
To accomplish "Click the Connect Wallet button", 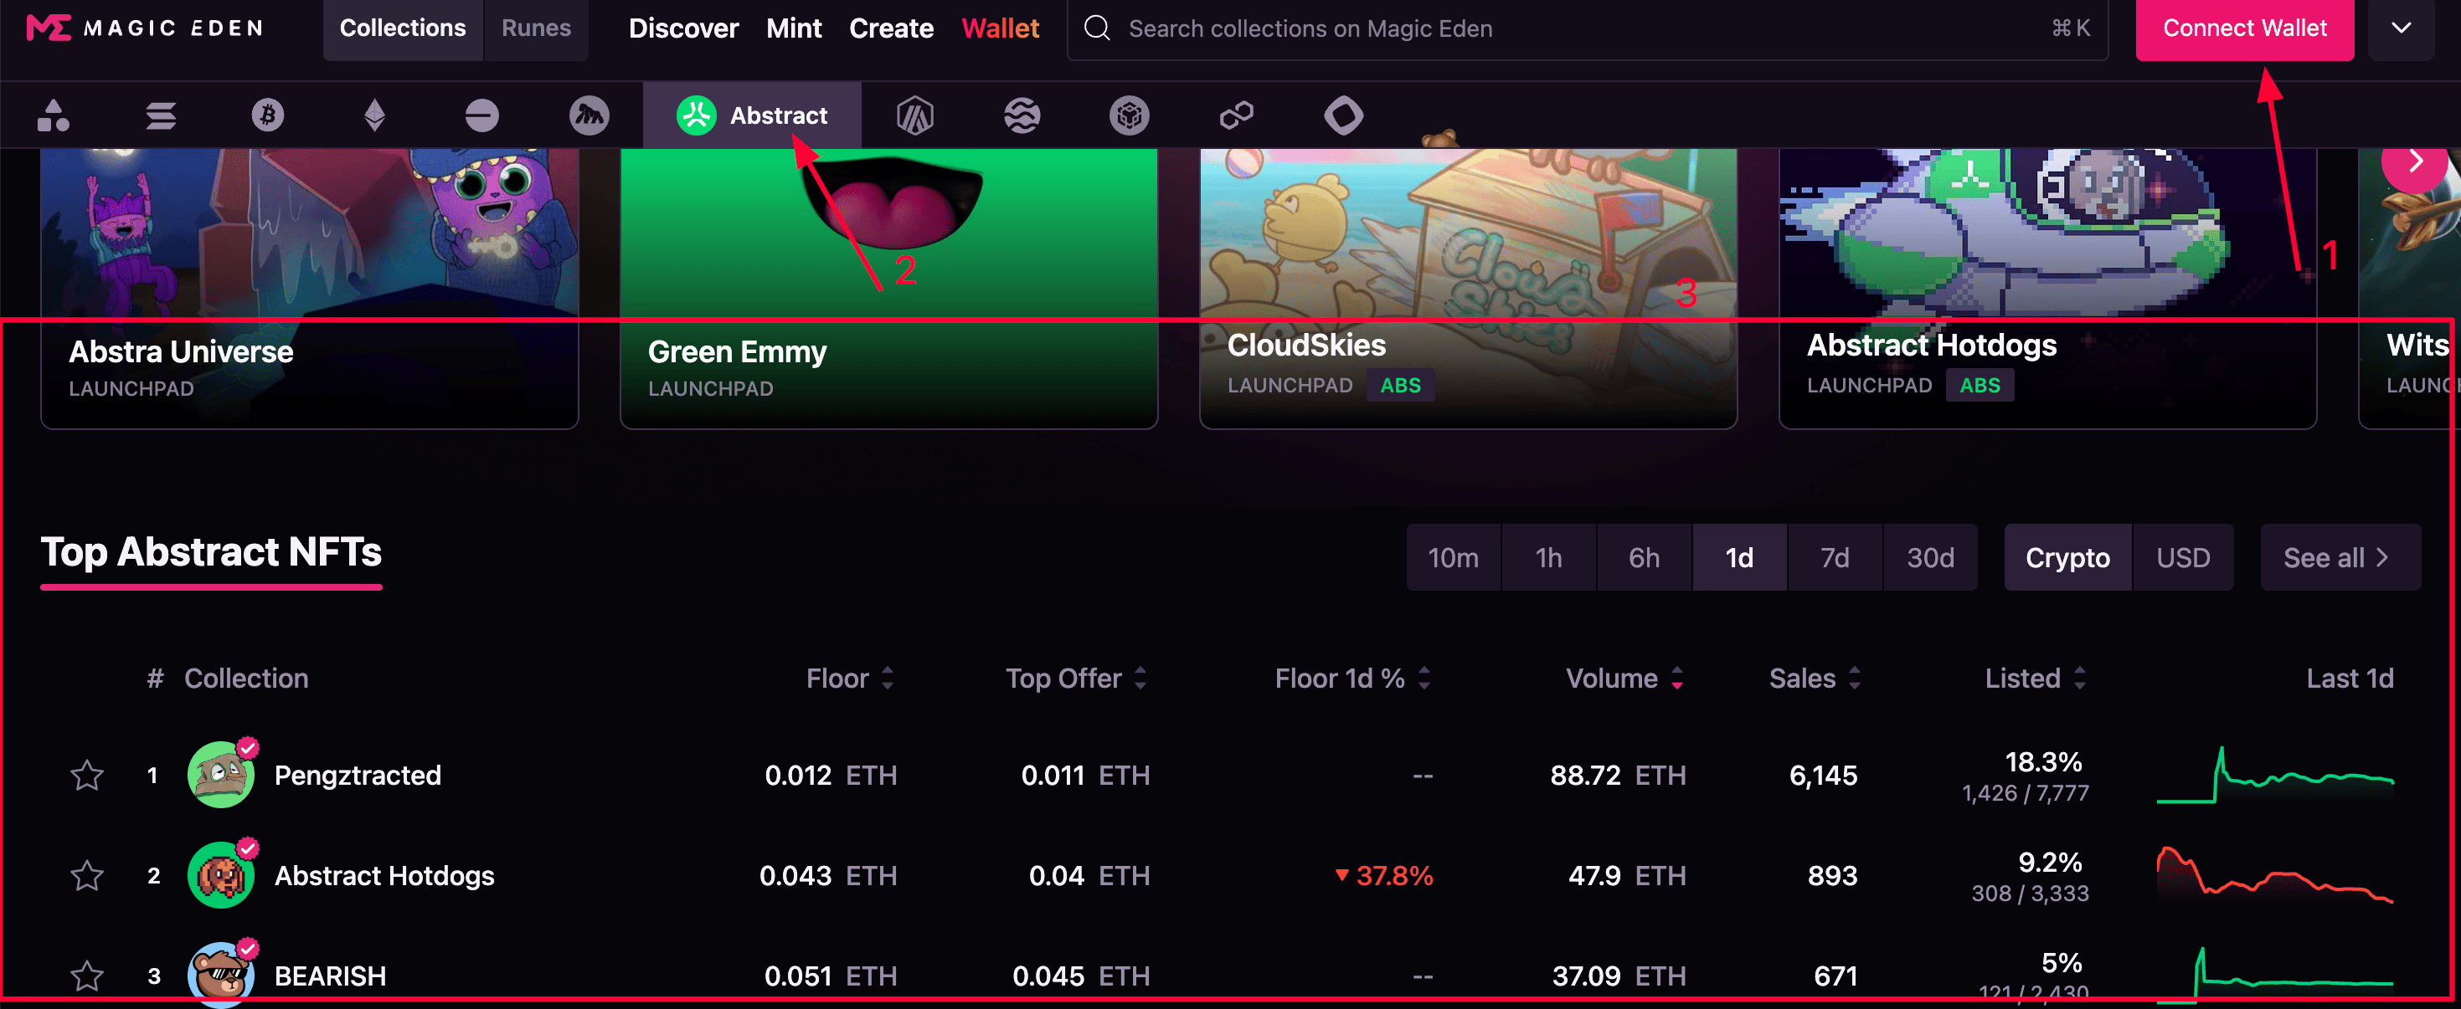I will coord(2244,28).
